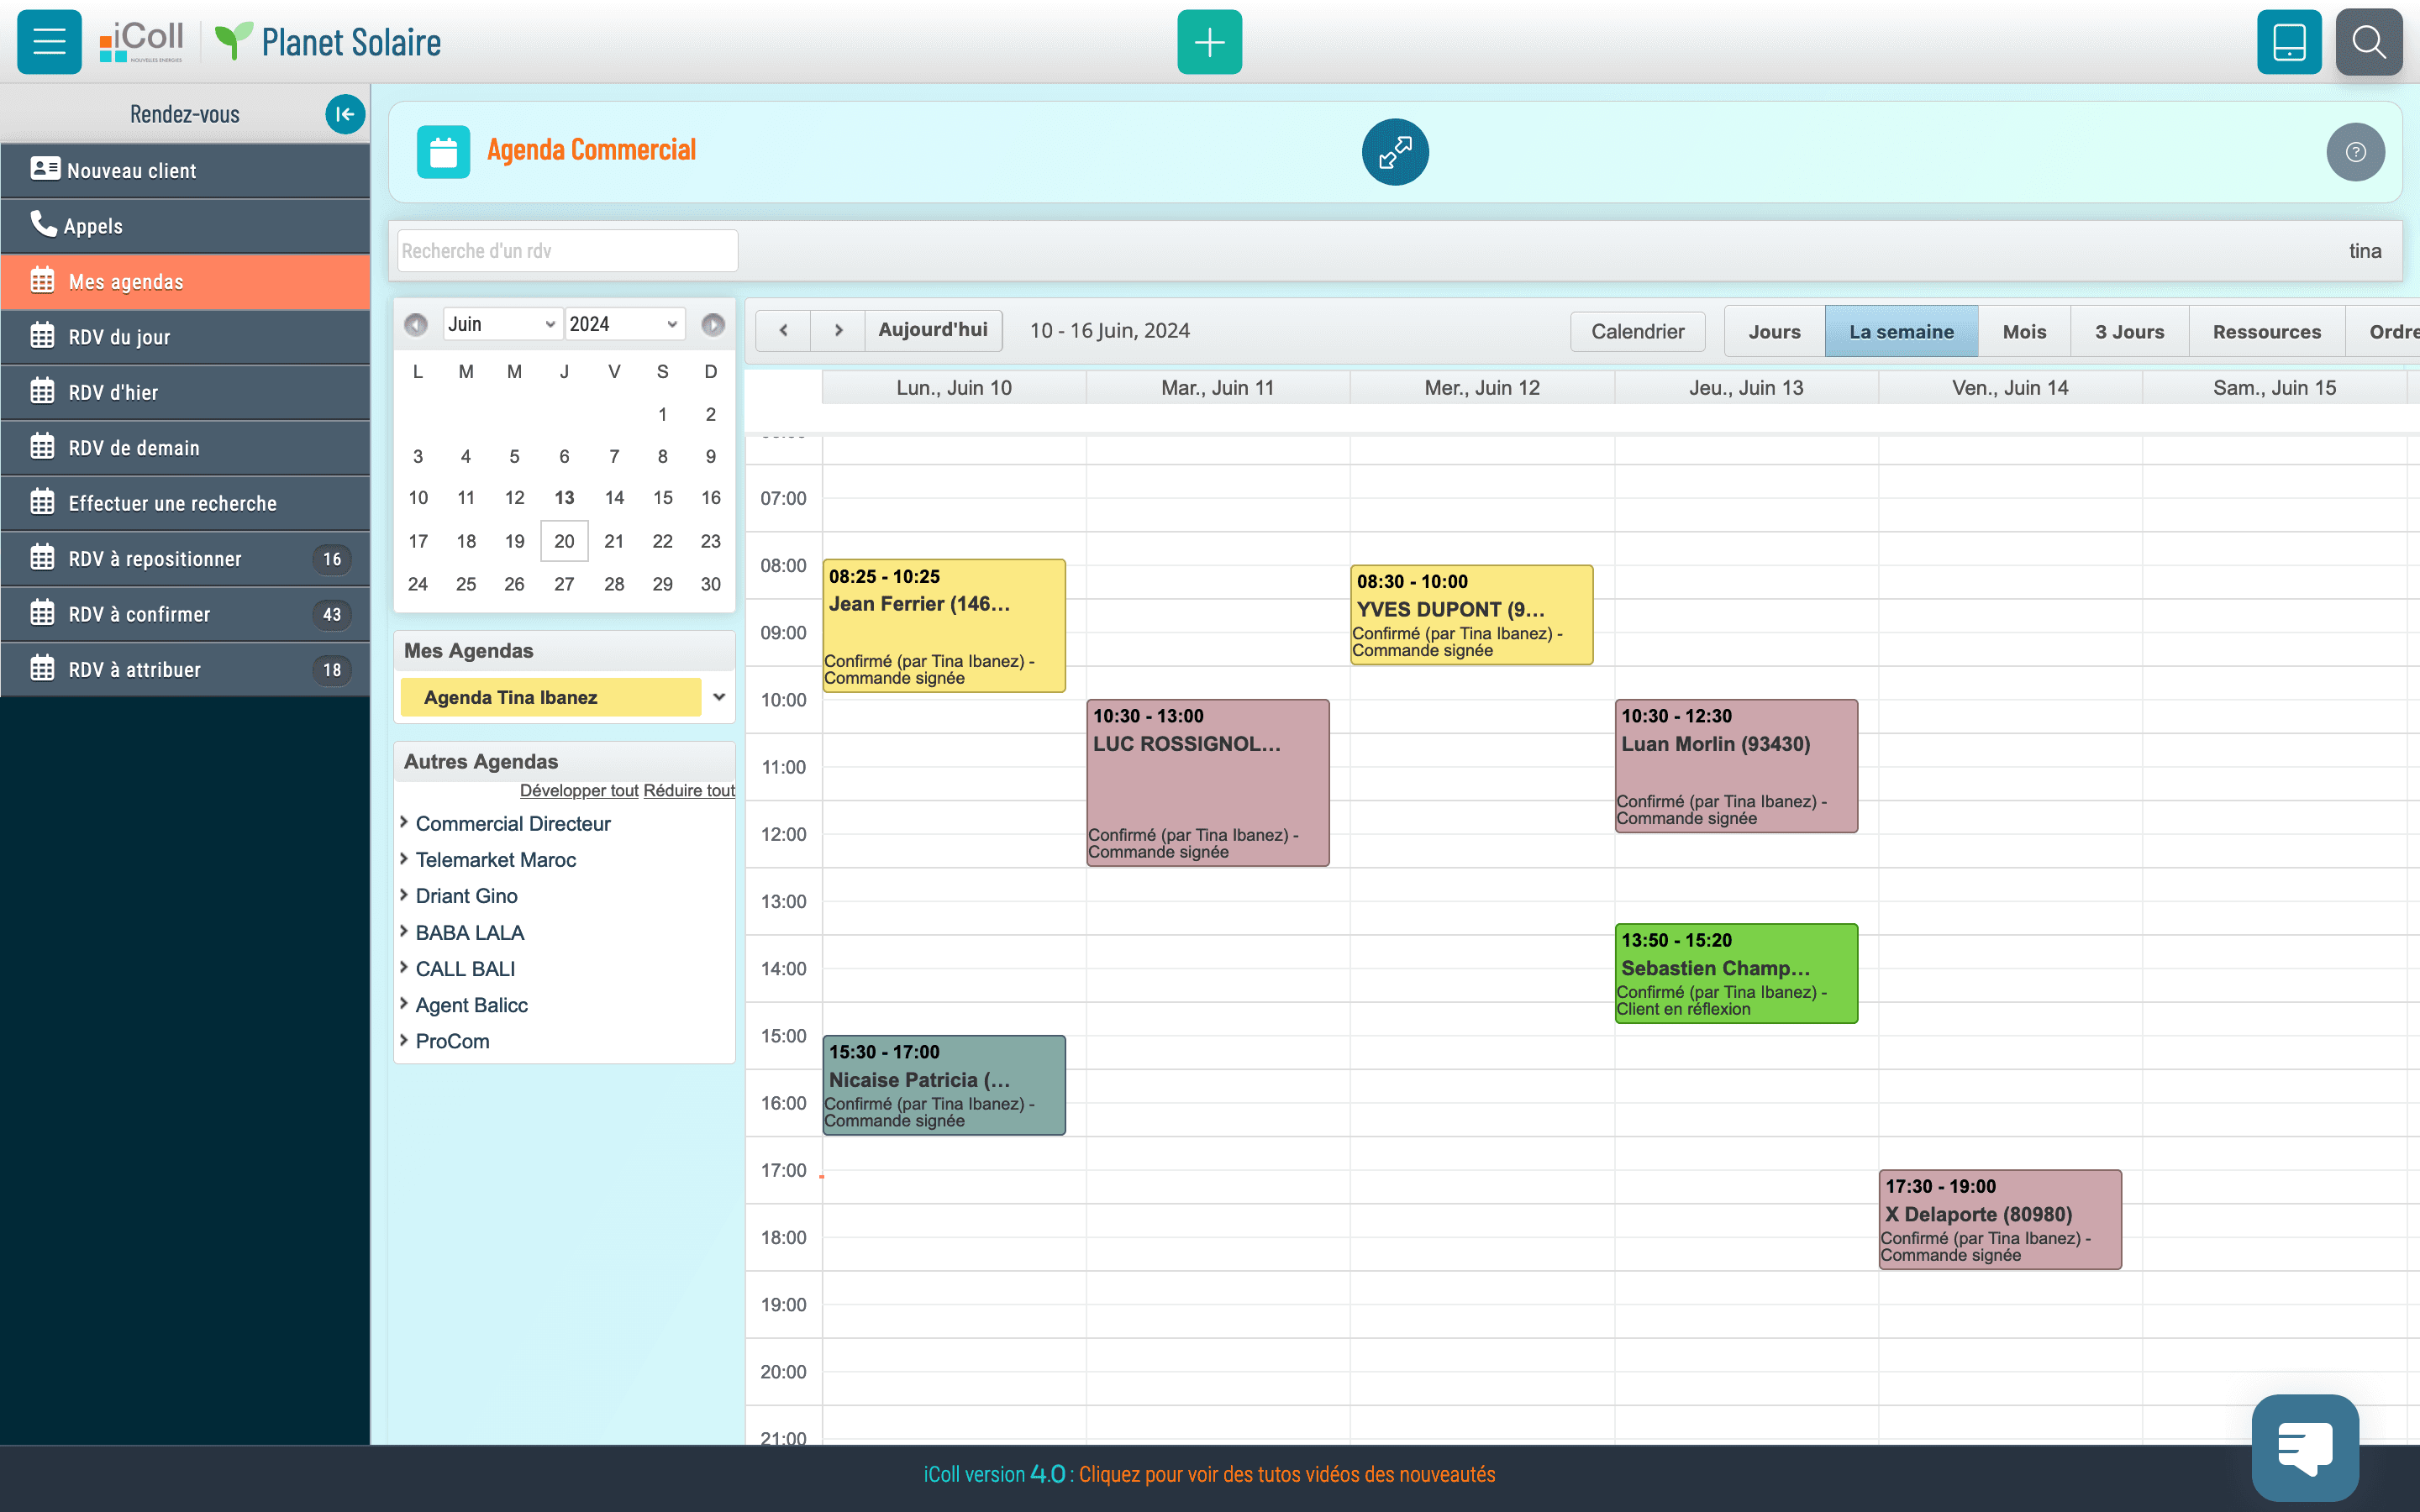Expand Agenda Tina Ibanez dropdown arrow
The image size is (2420, 1512).
point(719,697)
